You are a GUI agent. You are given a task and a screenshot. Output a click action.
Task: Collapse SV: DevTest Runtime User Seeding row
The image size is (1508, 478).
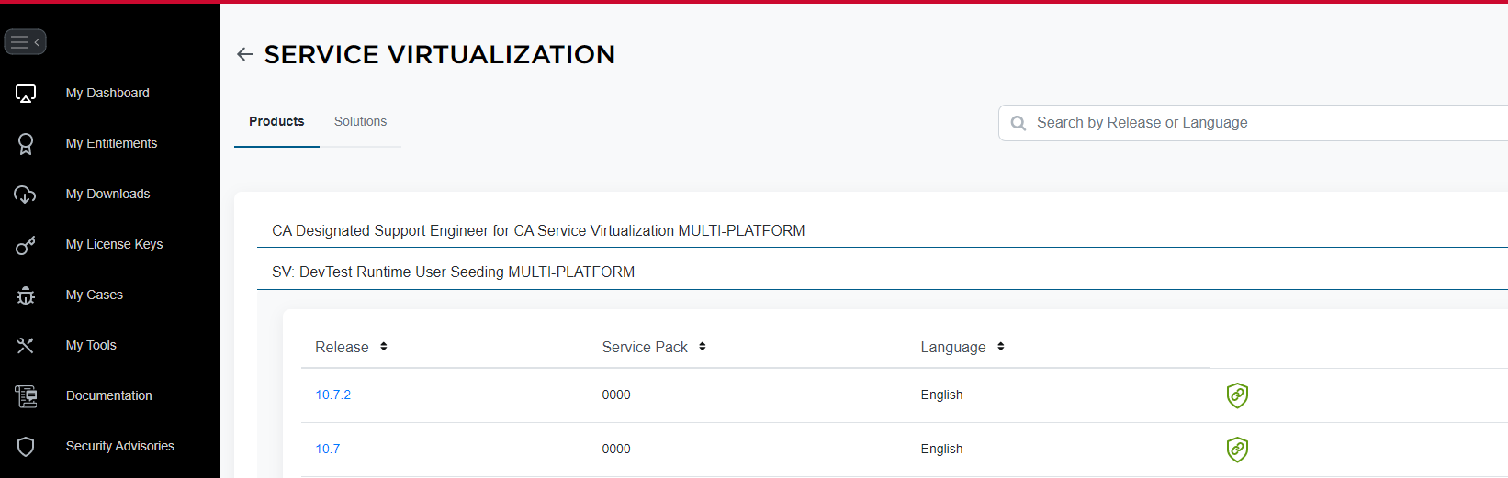(453, 272)
